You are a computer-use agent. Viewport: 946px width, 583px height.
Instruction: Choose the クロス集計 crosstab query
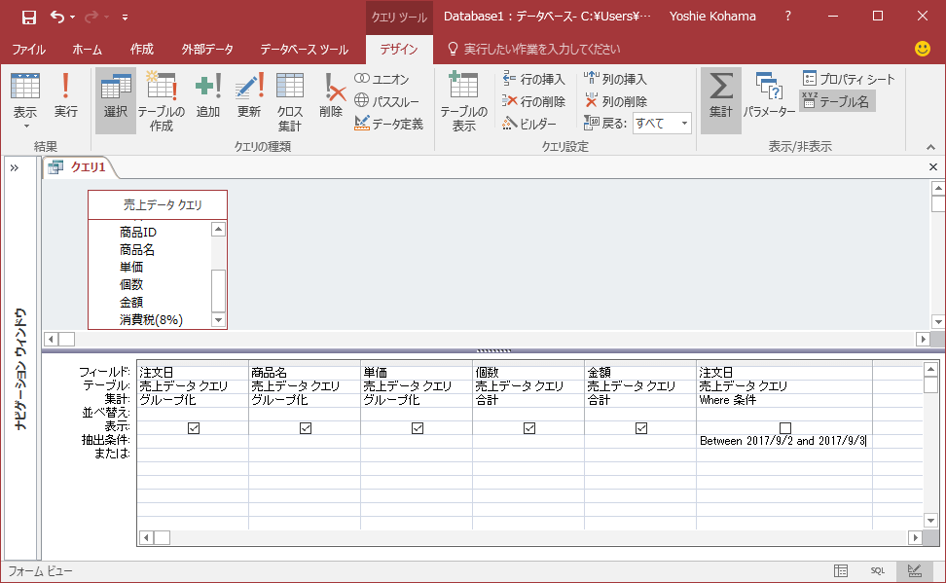[x=290, y=100]
